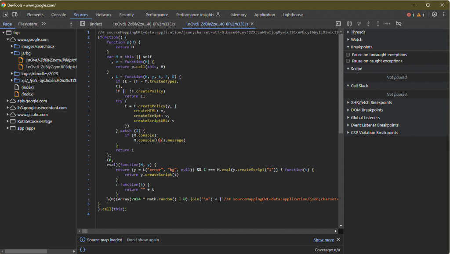Switch to the Network tab
The height and width of the screenshot is (254, 450).
coord(104,15)
